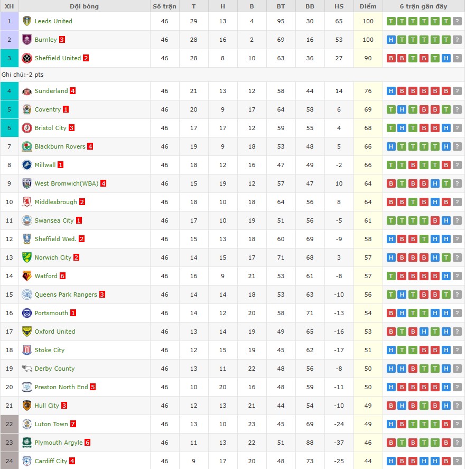Click Watford's green T form badge
This screenshot has width=466, height=469.
(x=391, y=276)
